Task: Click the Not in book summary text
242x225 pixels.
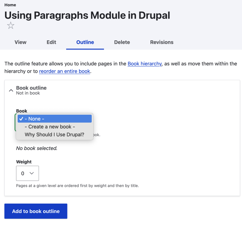Action: [28, 93]
